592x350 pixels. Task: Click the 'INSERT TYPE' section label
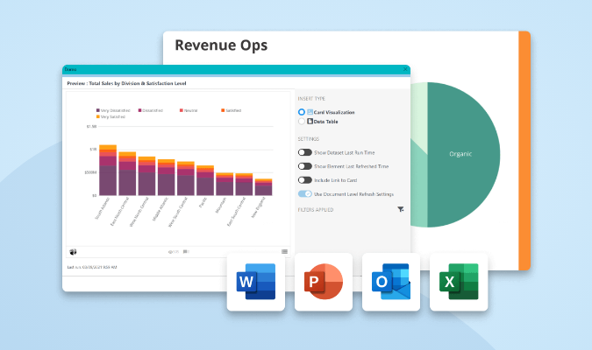(x=311, y=99)
